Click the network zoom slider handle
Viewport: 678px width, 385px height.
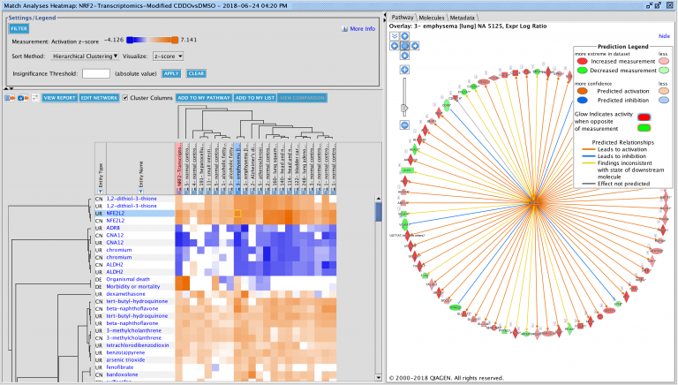[404, 108]
